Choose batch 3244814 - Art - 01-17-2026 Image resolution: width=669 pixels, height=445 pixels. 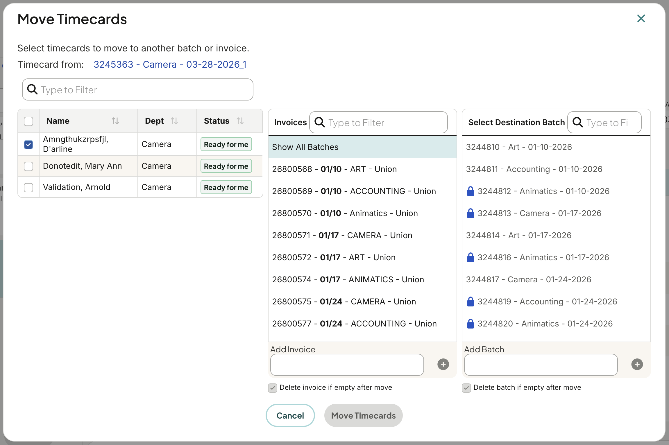(x=556, y=235)
